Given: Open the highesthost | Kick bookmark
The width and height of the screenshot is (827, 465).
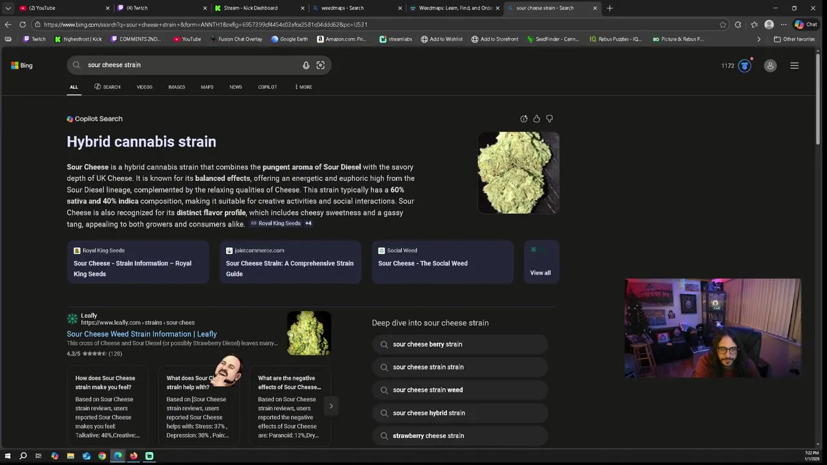Looking at the screenshot, I should point(78,39).
